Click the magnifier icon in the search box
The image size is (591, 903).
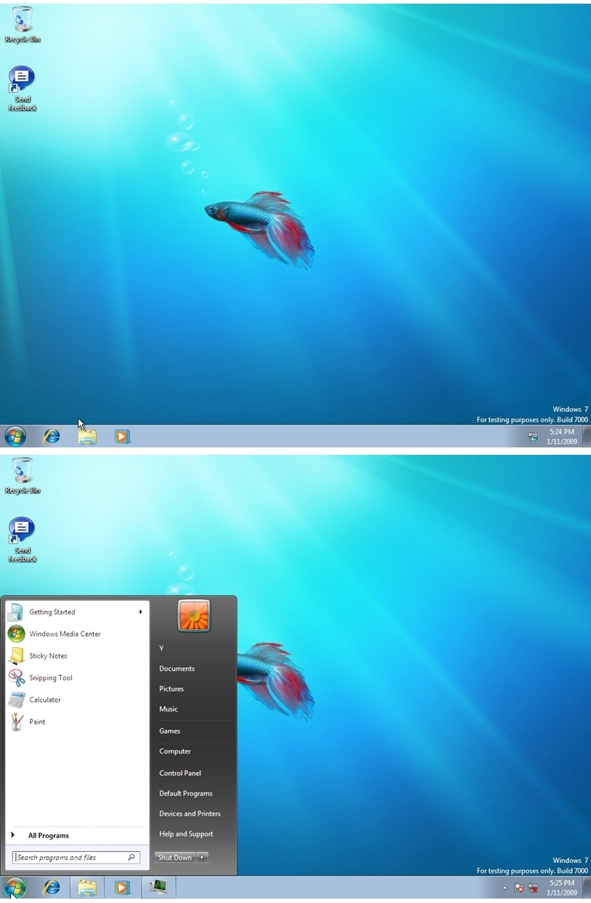click(x=131, y=858)
